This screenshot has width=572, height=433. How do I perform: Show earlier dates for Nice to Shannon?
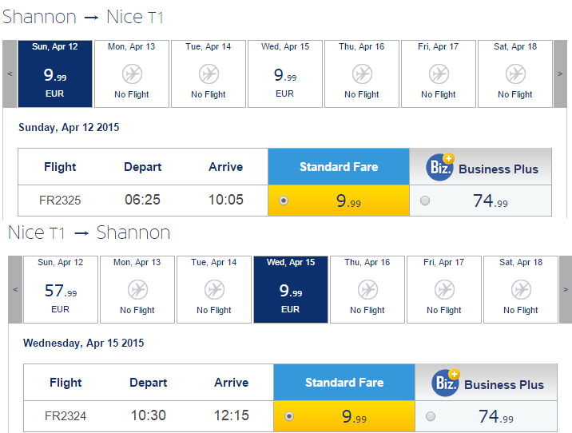point(15,290)
